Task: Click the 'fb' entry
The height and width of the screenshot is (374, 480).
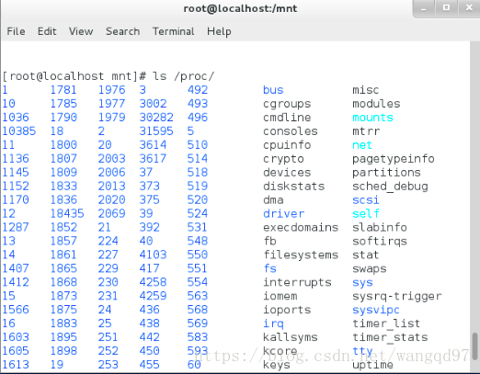Action: point(269,241)
